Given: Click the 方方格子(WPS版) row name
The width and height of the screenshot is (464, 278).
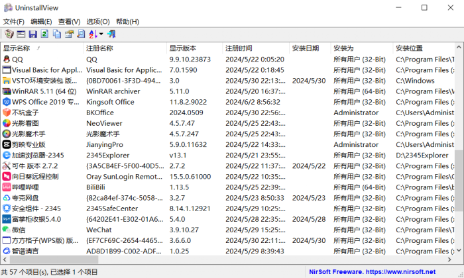Looking at the screenshot, I should pyautogui.click(x=45, y=240).
